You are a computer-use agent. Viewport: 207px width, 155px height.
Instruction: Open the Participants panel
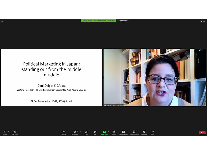click(75, 132)
